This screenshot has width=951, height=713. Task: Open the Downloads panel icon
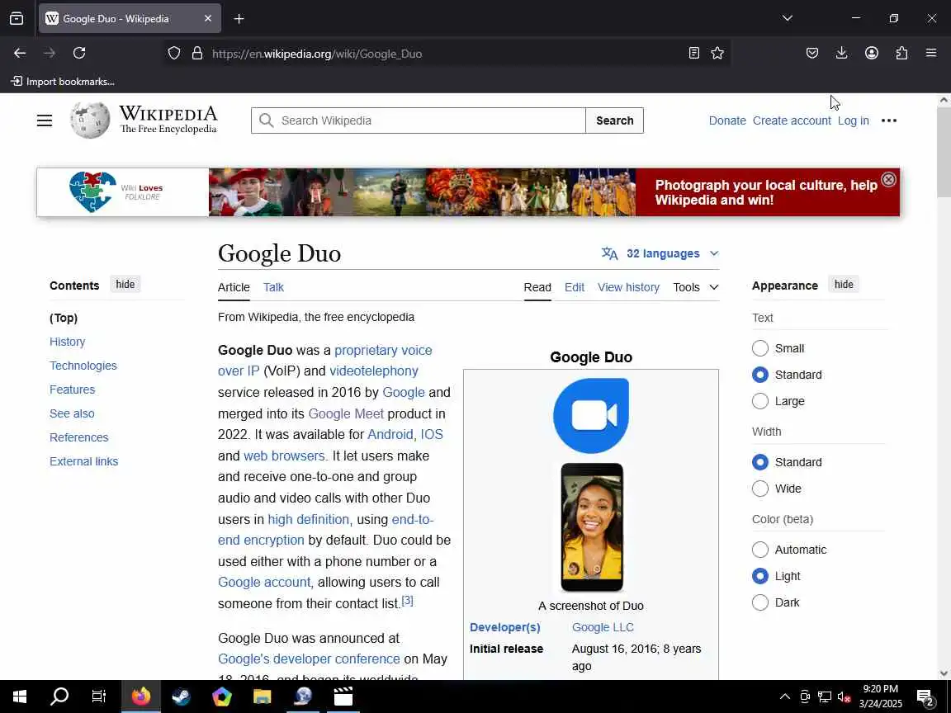(842, 54)
